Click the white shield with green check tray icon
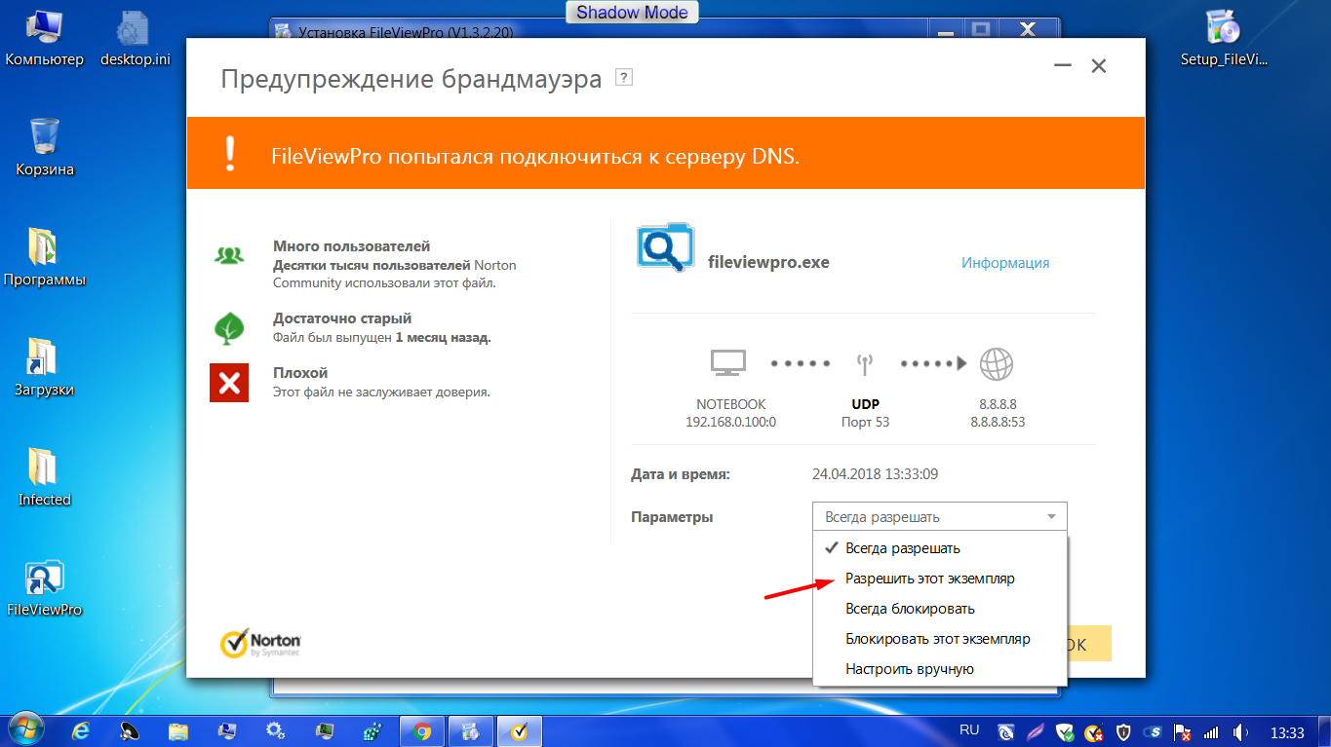This screenshot has width=1331, height=747. tap(1065, 731)
